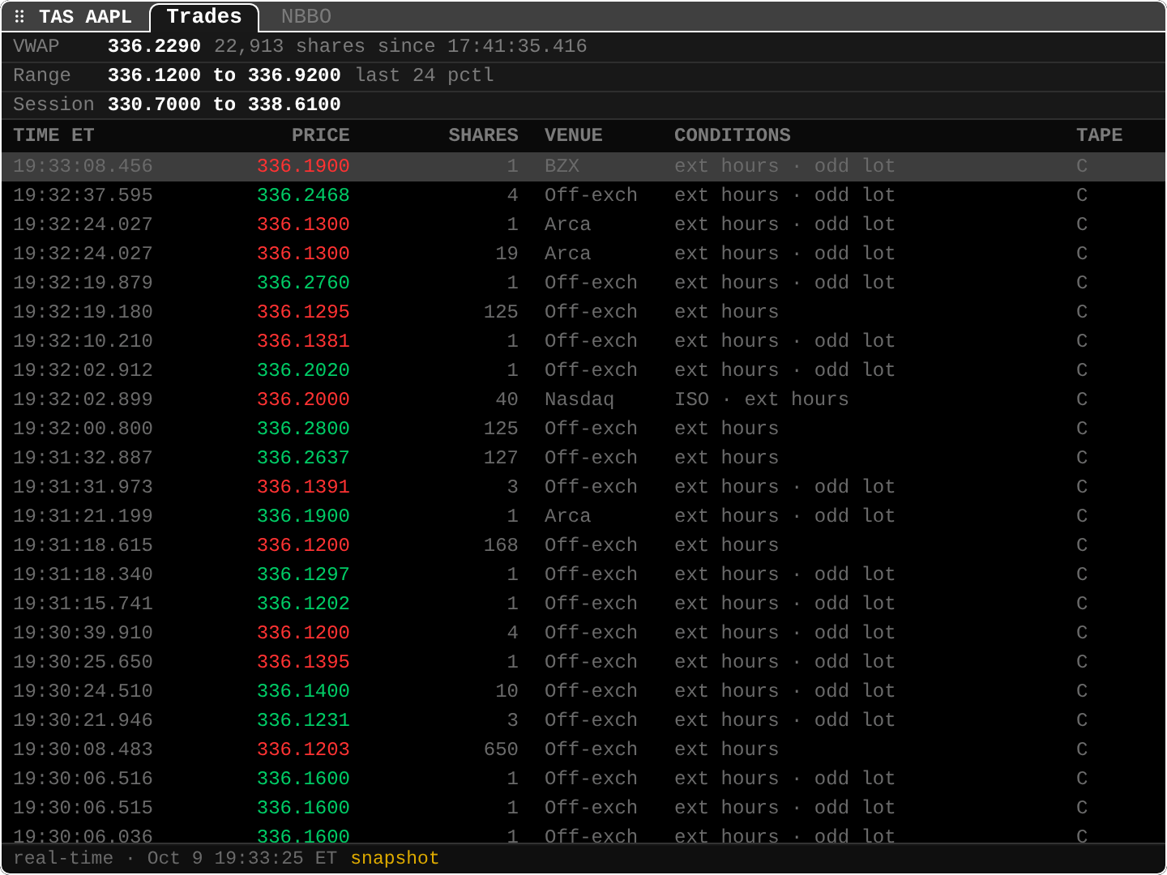Click the TAS AAPL panel title

coord(85,16)
